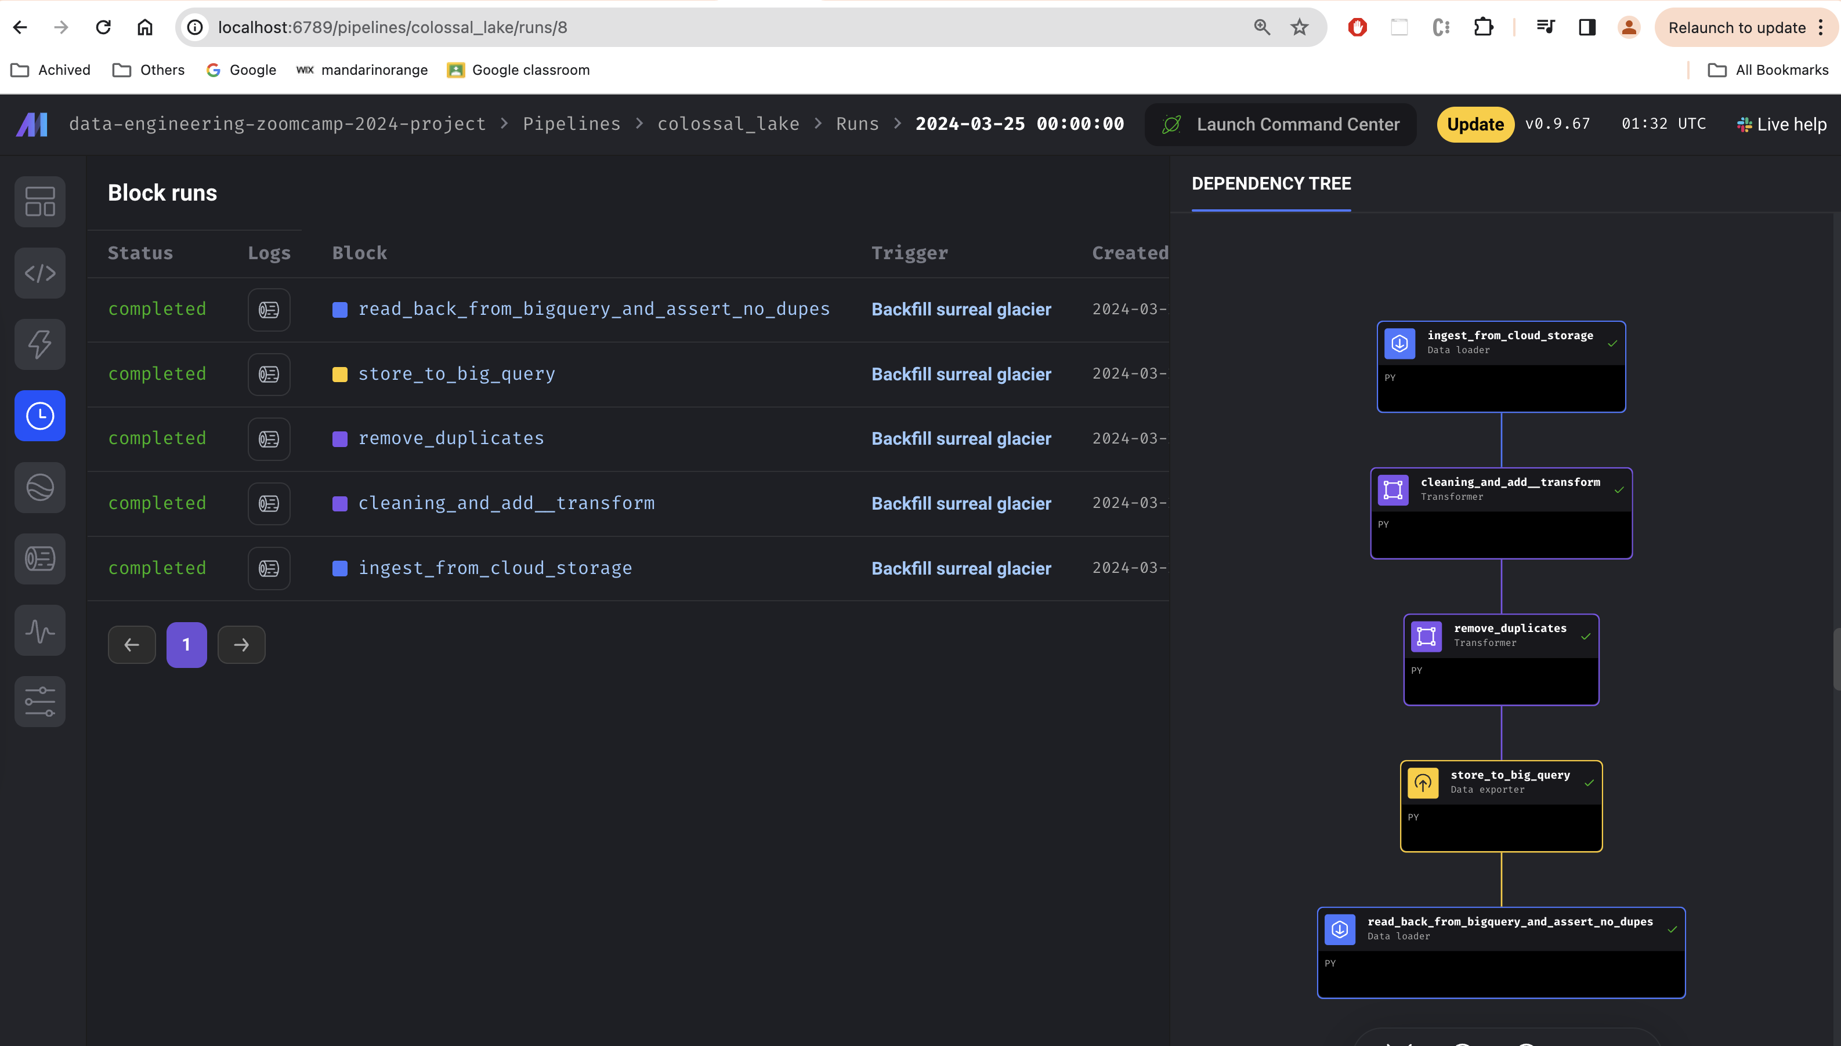Click the remove_duplicates transformer node icon
1841x1046 pixels.
[x=1426, y=637]
